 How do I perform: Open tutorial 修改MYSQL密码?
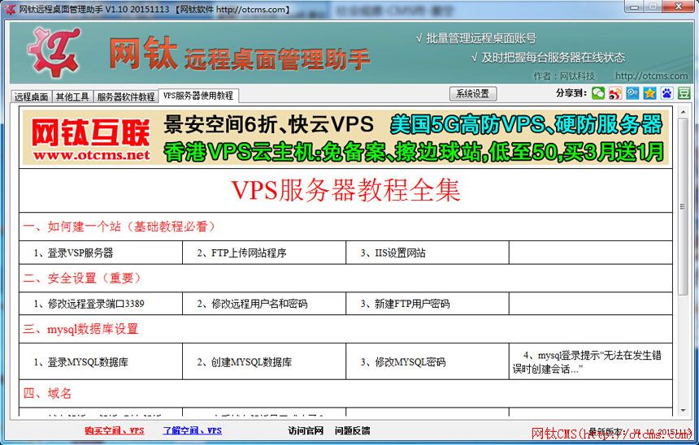(402, 361)
